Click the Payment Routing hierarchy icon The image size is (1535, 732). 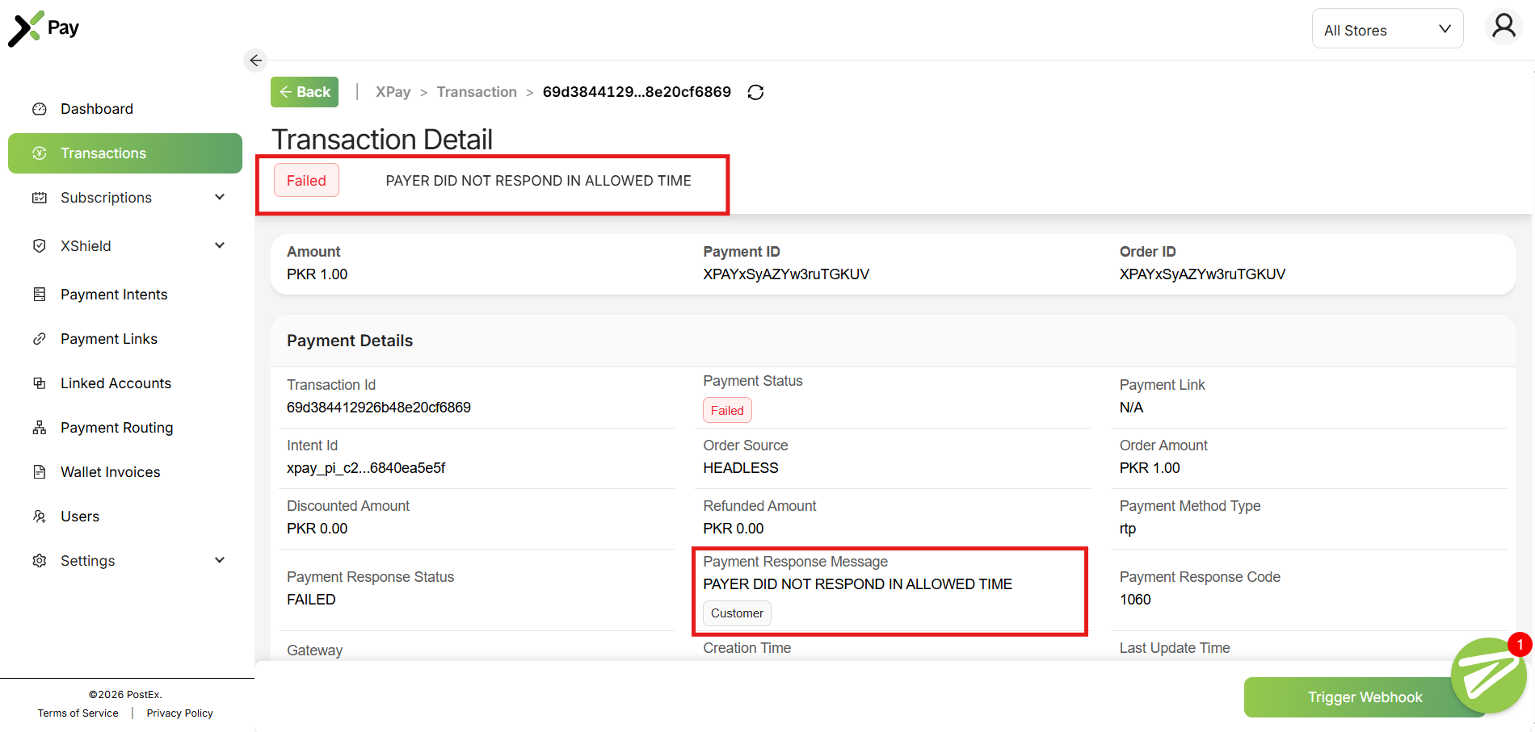coord(39,428)
